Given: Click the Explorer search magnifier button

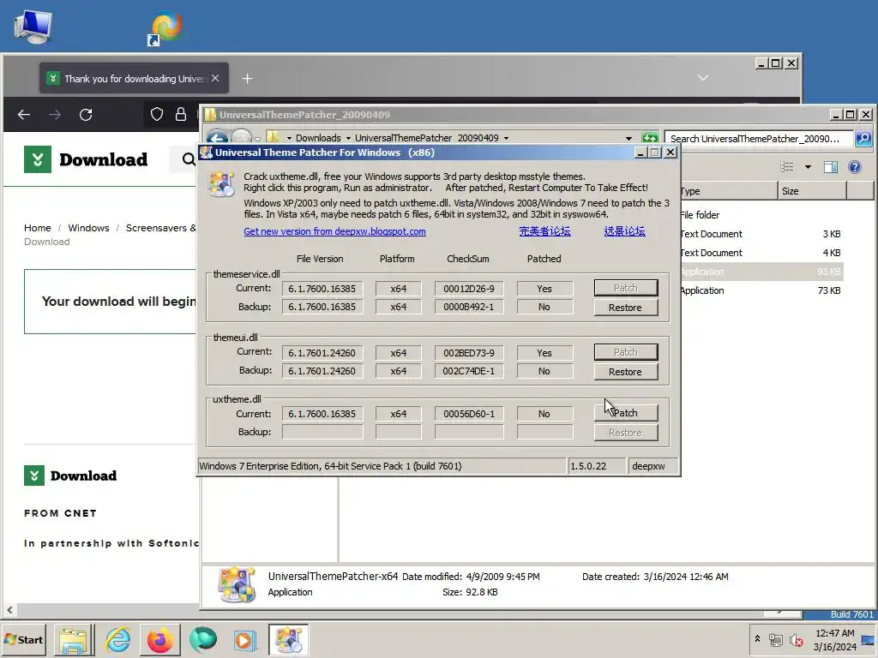Looking at the screenshot, I should coord(864,138).
